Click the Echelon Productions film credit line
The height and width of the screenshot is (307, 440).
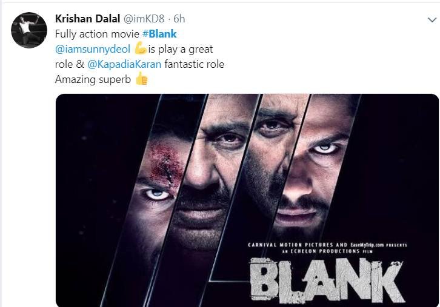[327, 251]
